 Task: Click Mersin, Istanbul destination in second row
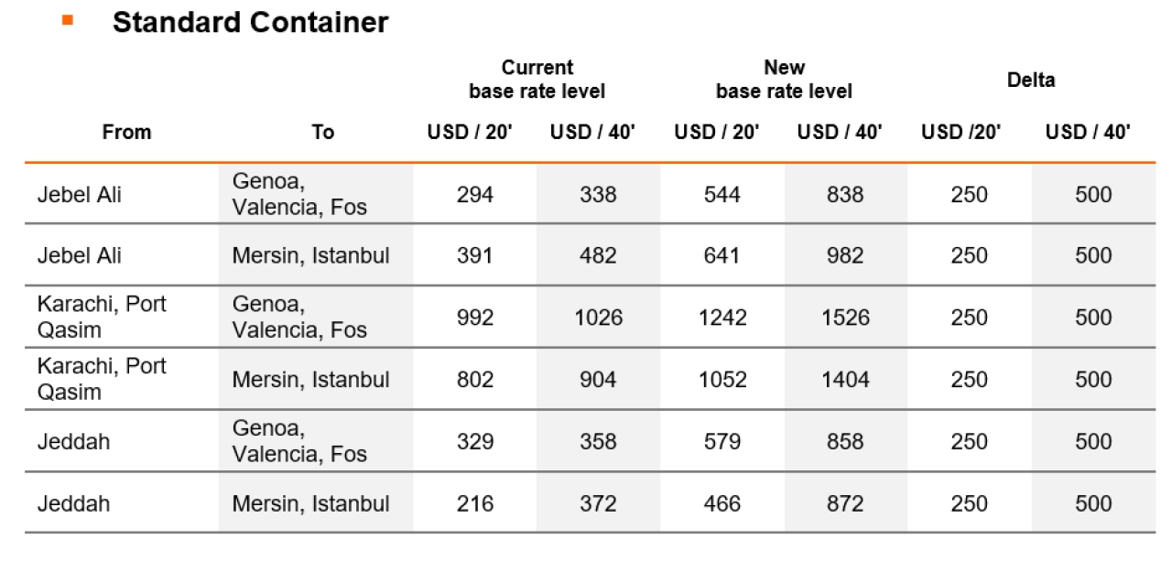[310, 255]
